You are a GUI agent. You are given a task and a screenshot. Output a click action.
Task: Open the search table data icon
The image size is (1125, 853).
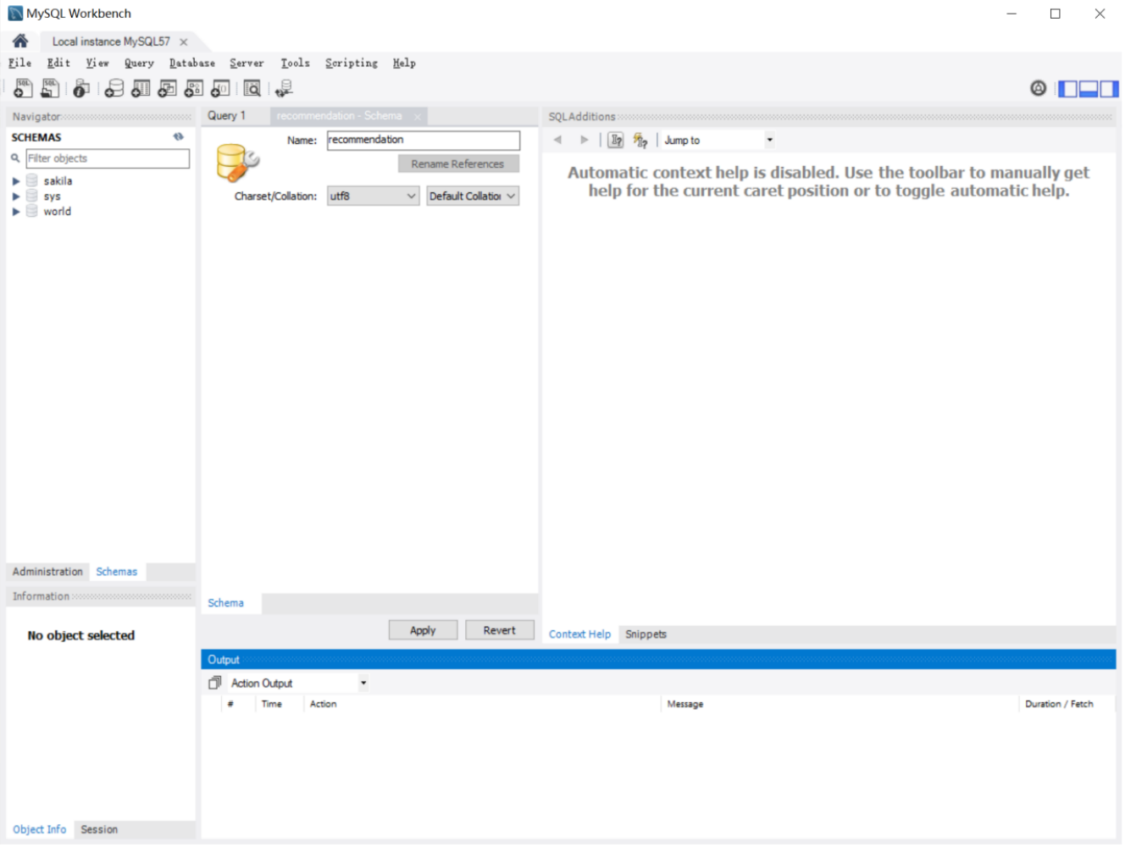(x=252, y=88)
